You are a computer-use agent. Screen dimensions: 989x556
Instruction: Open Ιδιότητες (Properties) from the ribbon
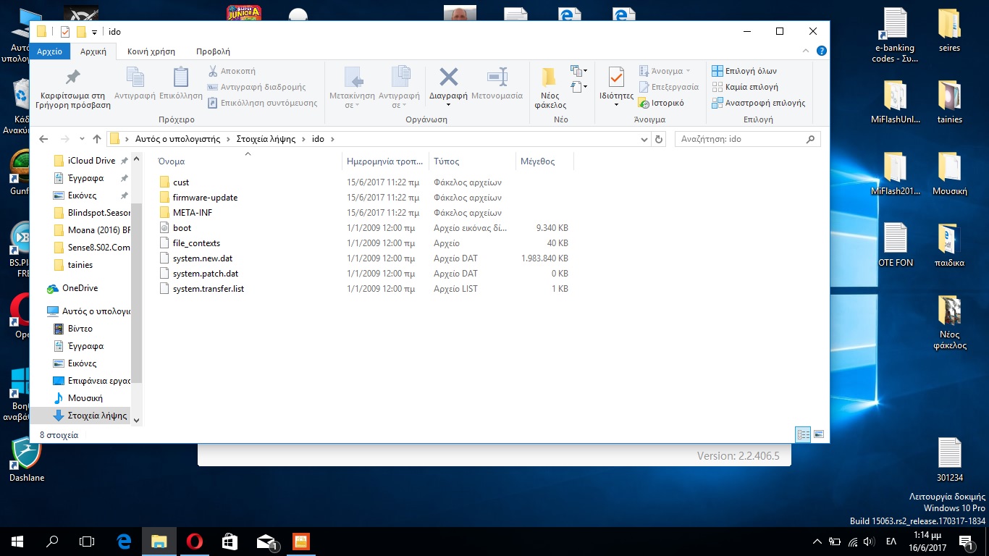click(x=616, y=78)
